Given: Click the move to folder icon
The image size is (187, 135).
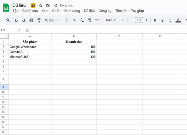Looking at the screenshot, I should tap(48, 6).
